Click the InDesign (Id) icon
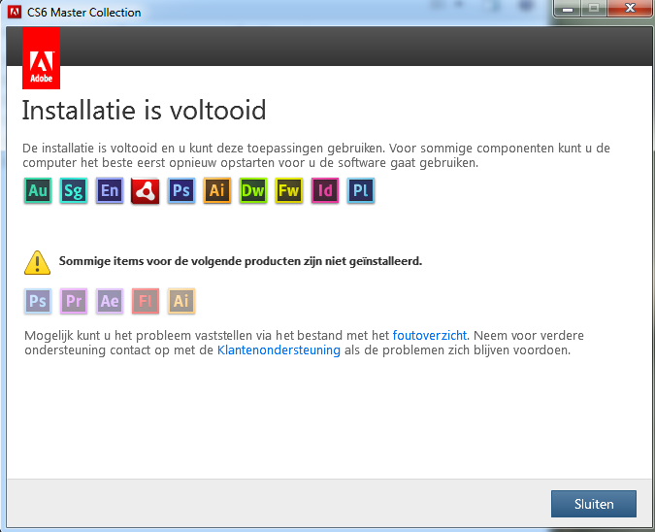The width and height of the screenshot is (655, 532). pos(325,190)
